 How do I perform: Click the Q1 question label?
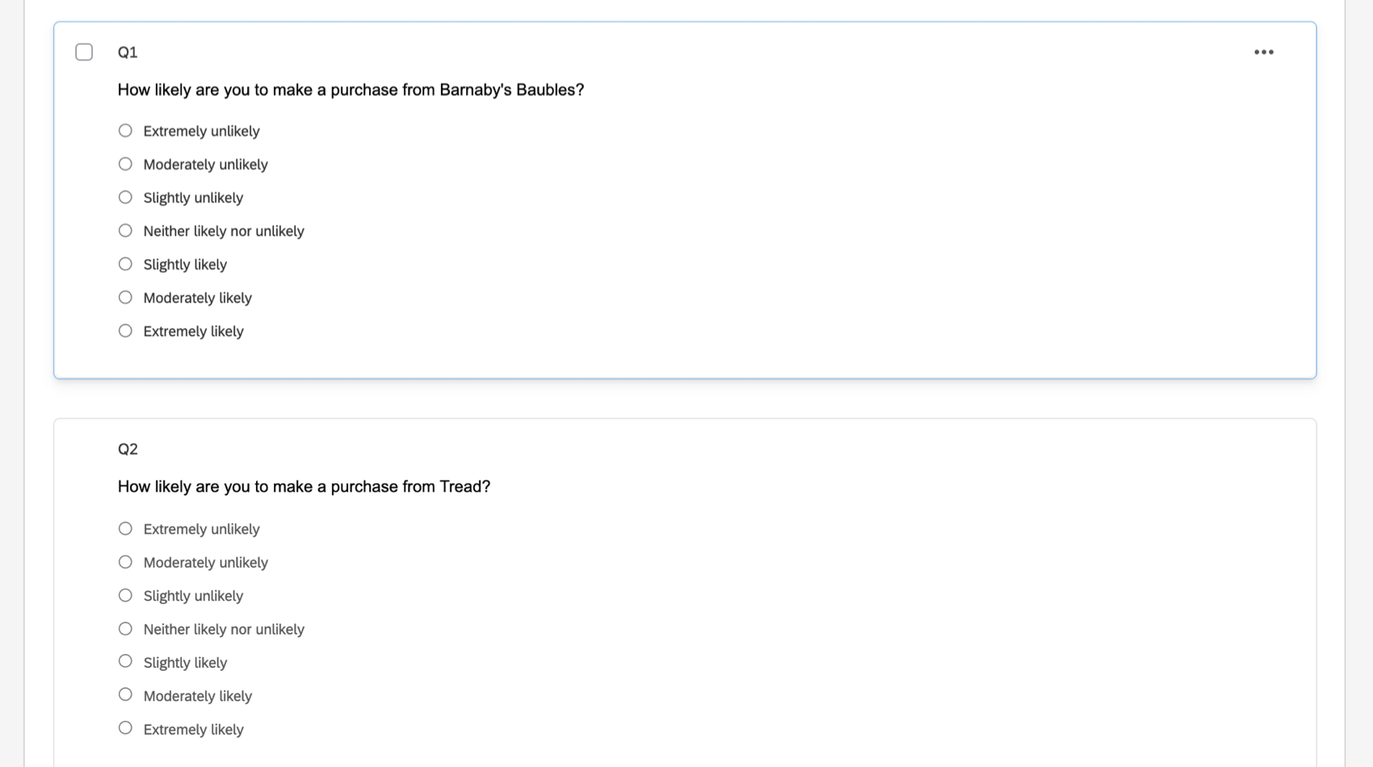coord(128,52)
